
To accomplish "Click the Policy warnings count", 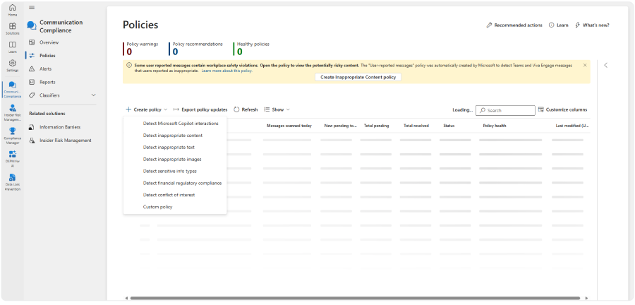I will pos(129,52).
